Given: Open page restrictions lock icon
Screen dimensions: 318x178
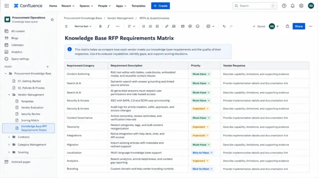Looking at the screenshot, I should (287, 26).
